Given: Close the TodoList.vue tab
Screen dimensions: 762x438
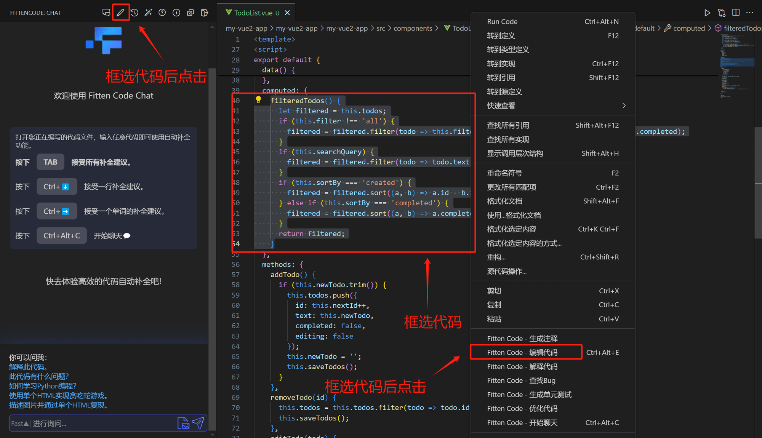Looking at the screenshot, I should pyautogui.click(x=287, y=13).
